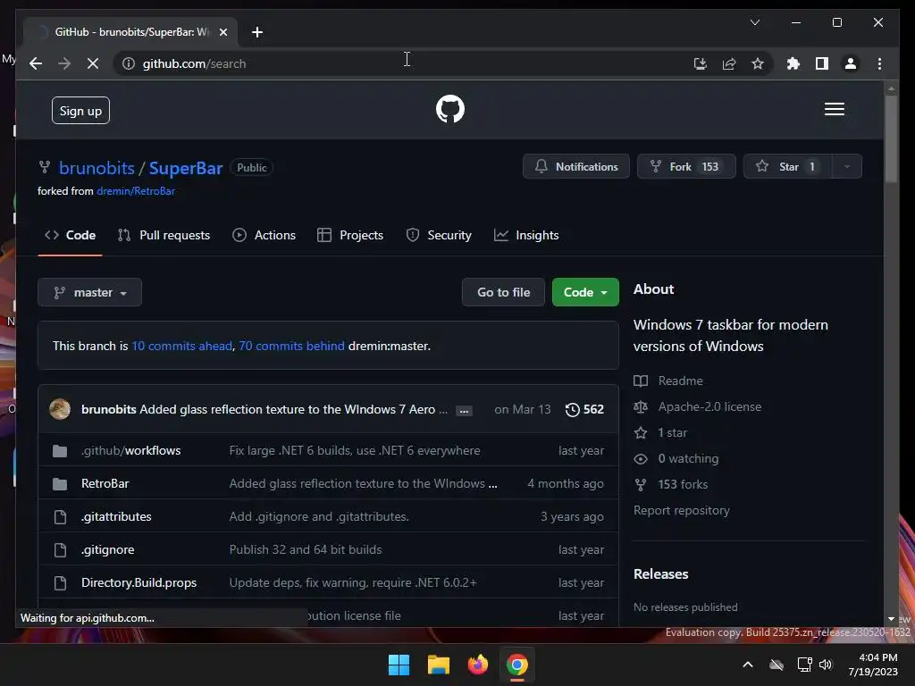Share this page icon
Viewport: 915px width, 686px height.
point(729,63)
